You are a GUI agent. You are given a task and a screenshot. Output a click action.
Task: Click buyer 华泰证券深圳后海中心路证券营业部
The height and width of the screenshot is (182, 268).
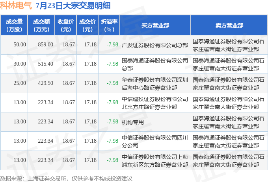click(x=155, y=83)
